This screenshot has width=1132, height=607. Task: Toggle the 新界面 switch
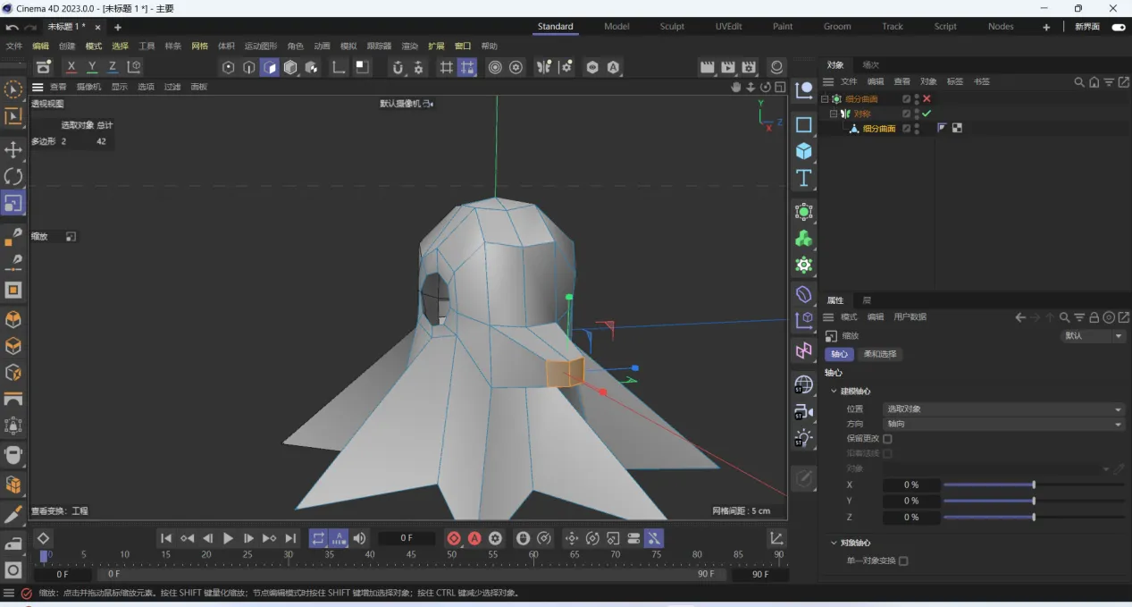click(x=1117, y=27)
